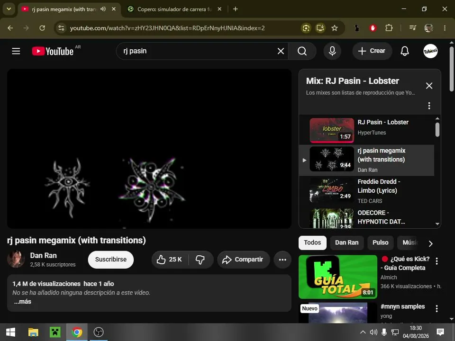Select the Pulso filter chip
455x341 pixels.
[380, 242]
